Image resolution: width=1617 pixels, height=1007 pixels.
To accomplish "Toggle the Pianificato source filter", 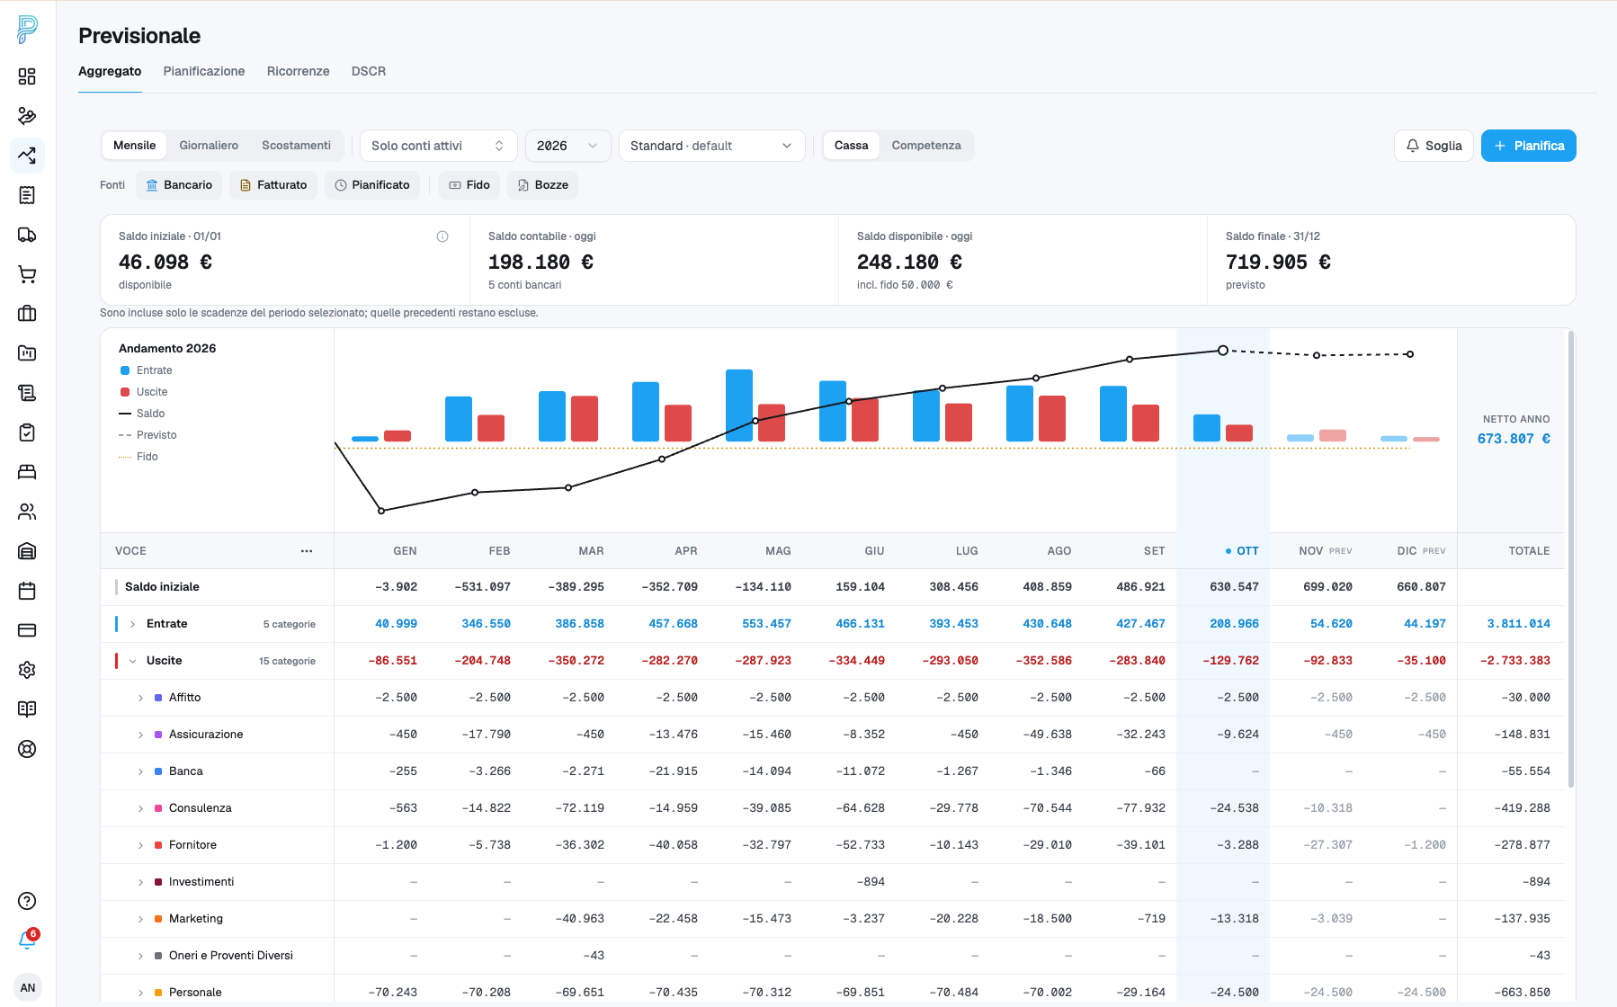I will click(x=372, y=185).
